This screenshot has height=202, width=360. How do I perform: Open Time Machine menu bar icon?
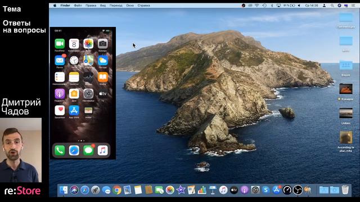[x=264, y=6]
